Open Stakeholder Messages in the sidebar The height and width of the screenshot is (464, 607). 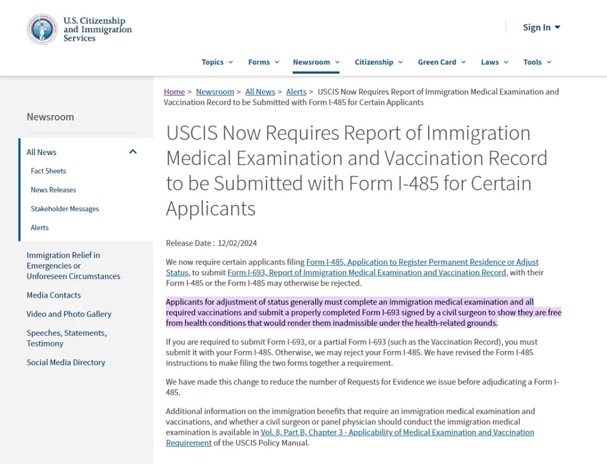pos(65,209)
